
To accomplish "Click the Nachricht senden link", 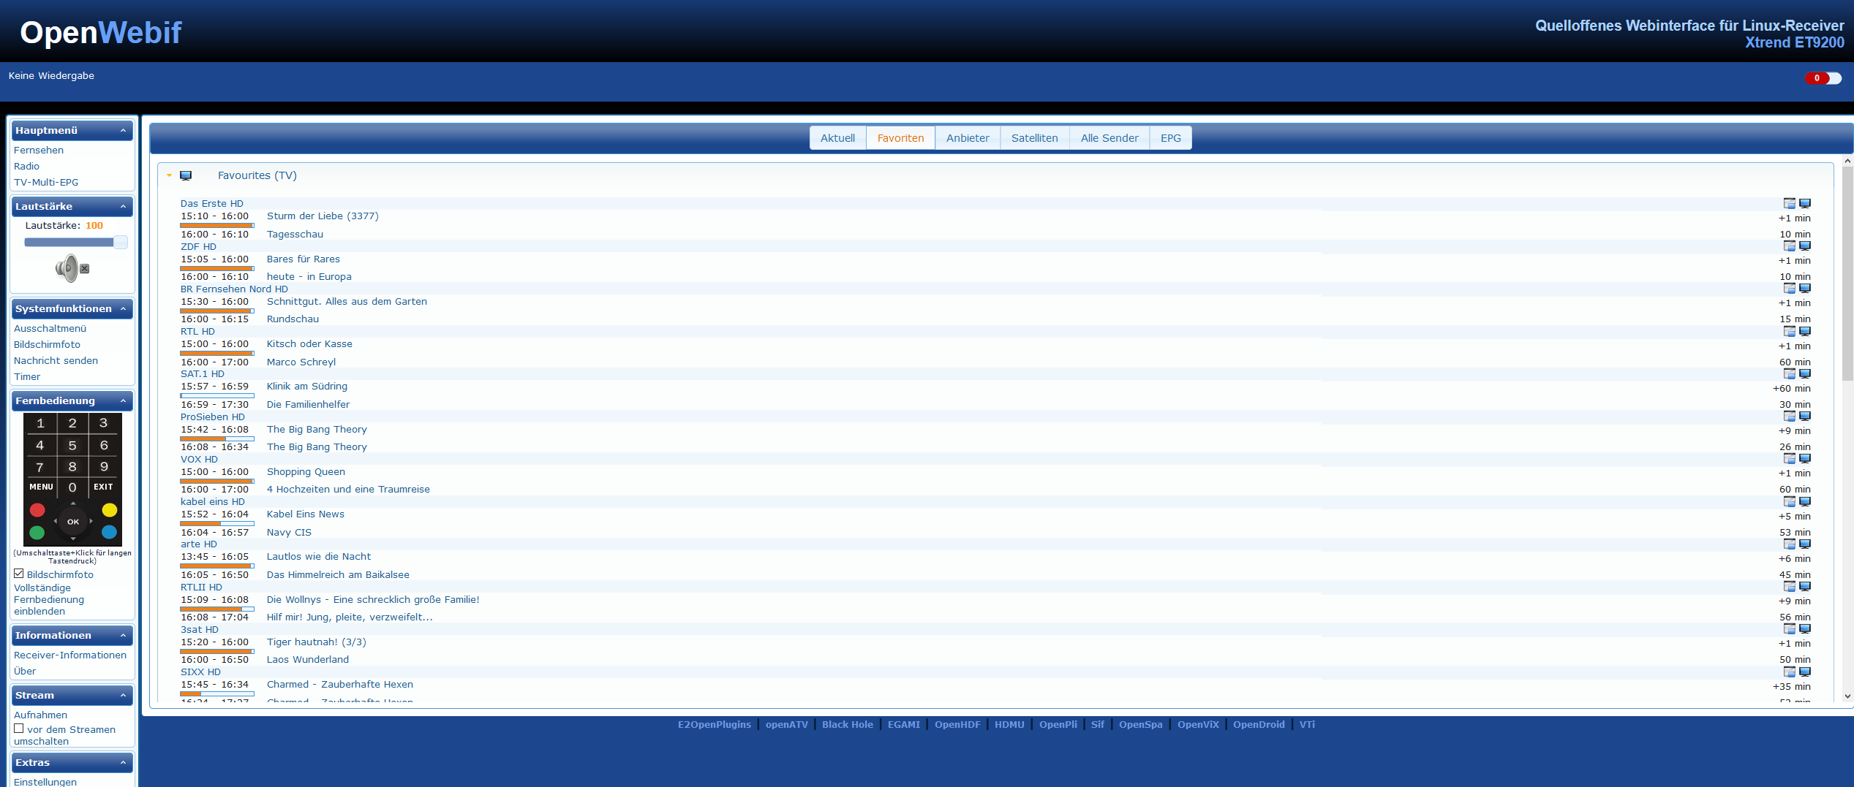I will (56, 361).
